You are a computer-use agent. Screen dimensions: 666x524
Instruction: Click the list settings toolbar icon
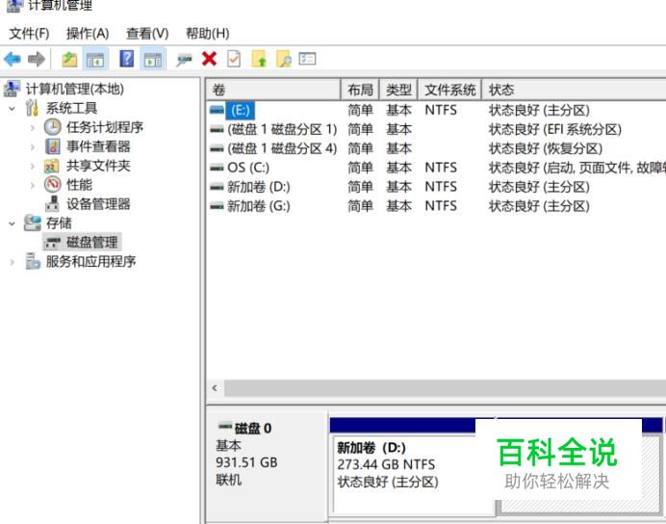(307, 59)
